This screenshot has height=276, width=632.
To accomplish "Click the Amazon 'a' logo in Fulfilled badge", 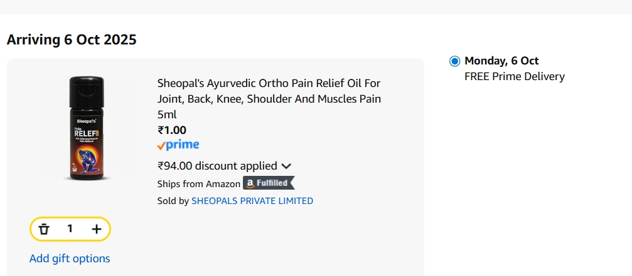I will pyautogui.click(x=250, y=183).
